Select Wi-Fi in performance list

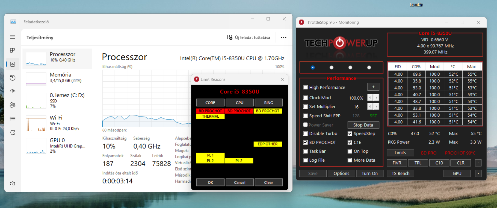click(57, 123)
